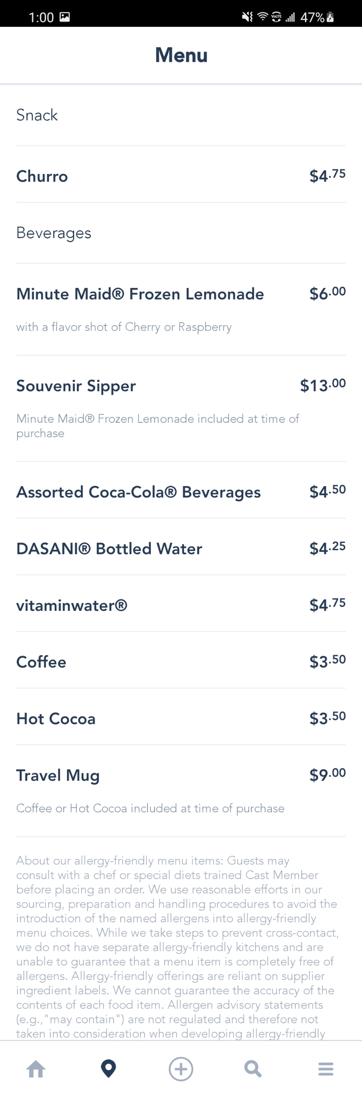Tap the $13.00 Souvenir Sipper price
The image size is (362, 1097).
pos(323,386)
